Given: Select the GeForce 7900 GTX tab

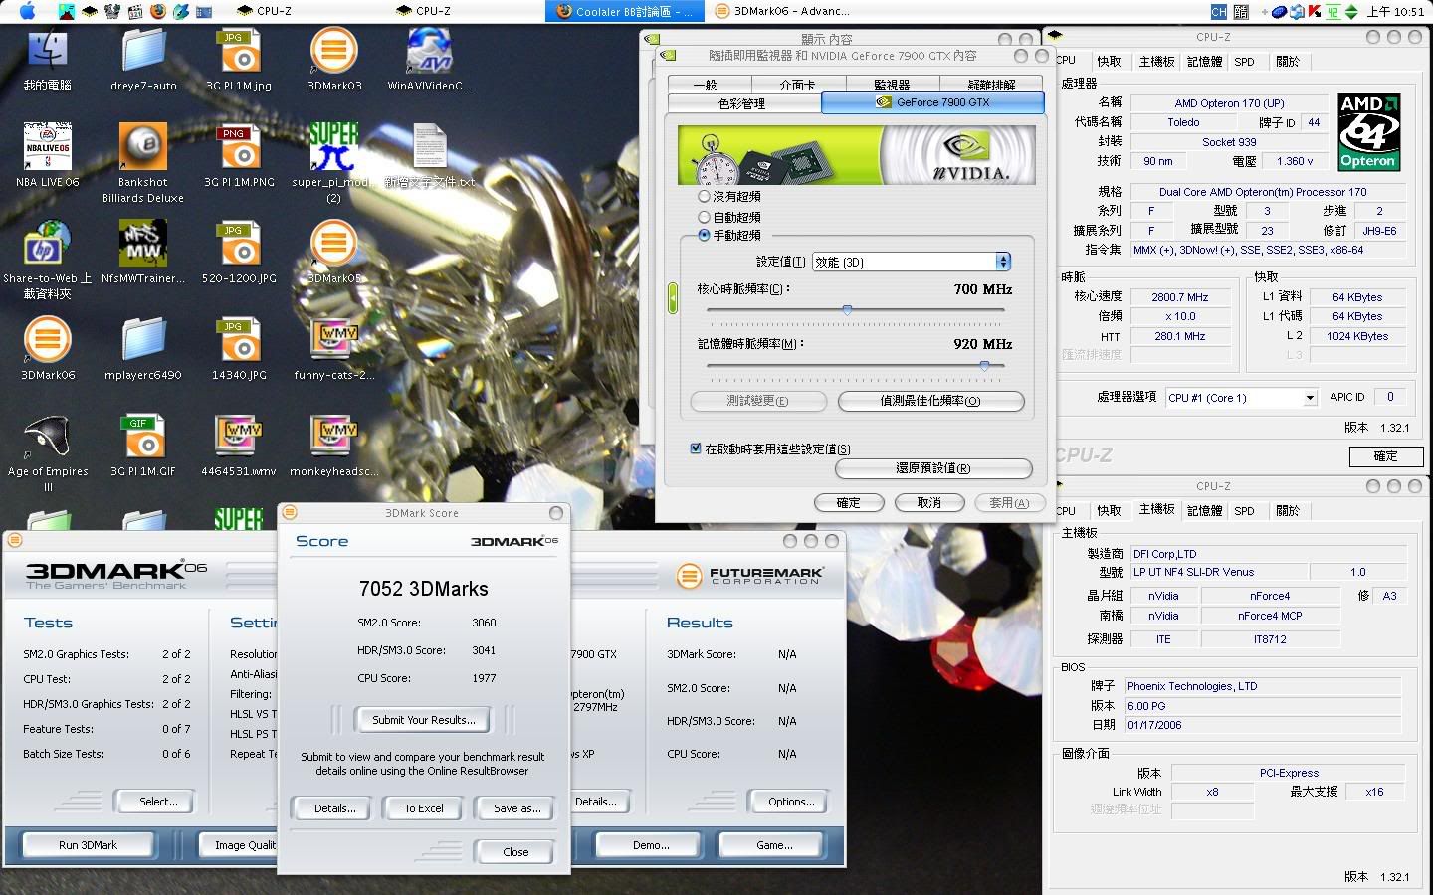Looking at the screenshot, I should [932, 102].
